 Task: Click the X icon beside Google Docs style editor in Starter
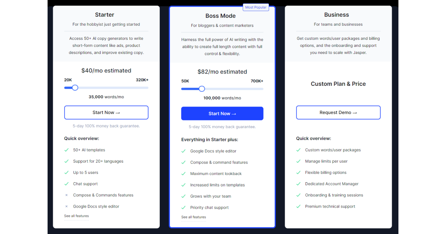(x=67, y=207)
